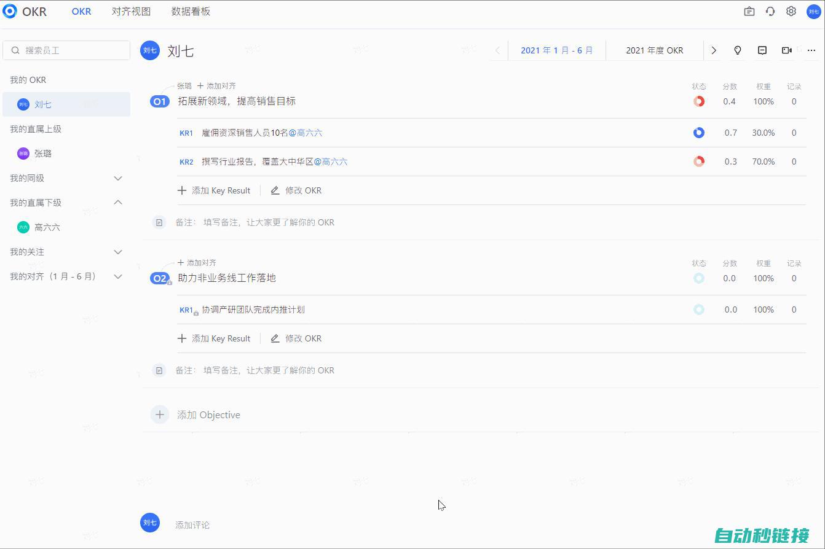The height and width of the screenshot is (549, 825).
Task: Click the 刘七 avatar beside 添加评论
Action: pyautogui.click(x=150, y=523)
